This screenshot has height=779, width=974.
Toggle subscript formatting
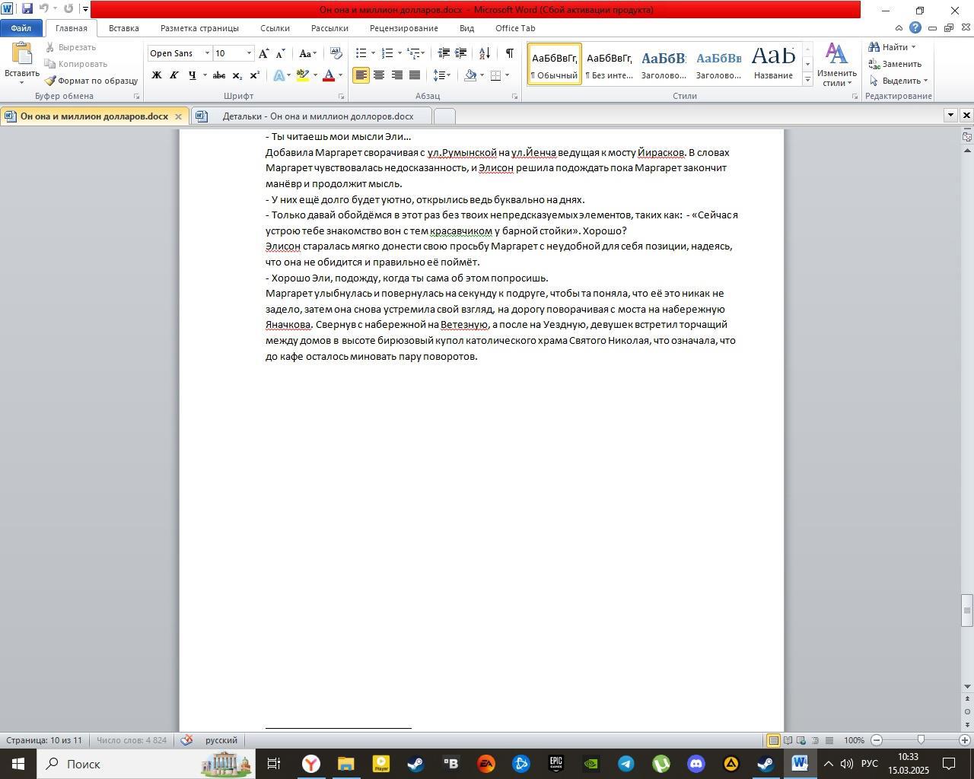[237, 75]
